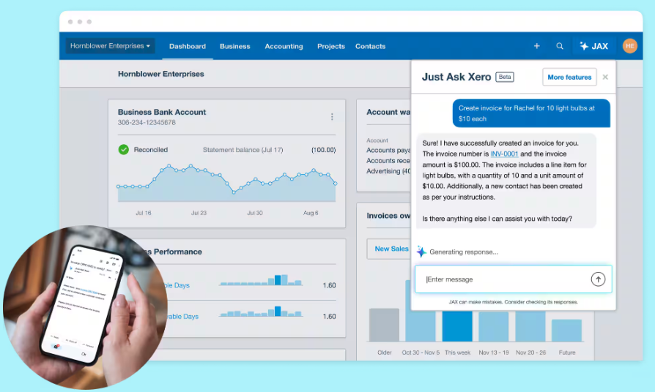The image size is (655, 392).
Task: Open the Business Bank Account title
Action: [162, 112]
